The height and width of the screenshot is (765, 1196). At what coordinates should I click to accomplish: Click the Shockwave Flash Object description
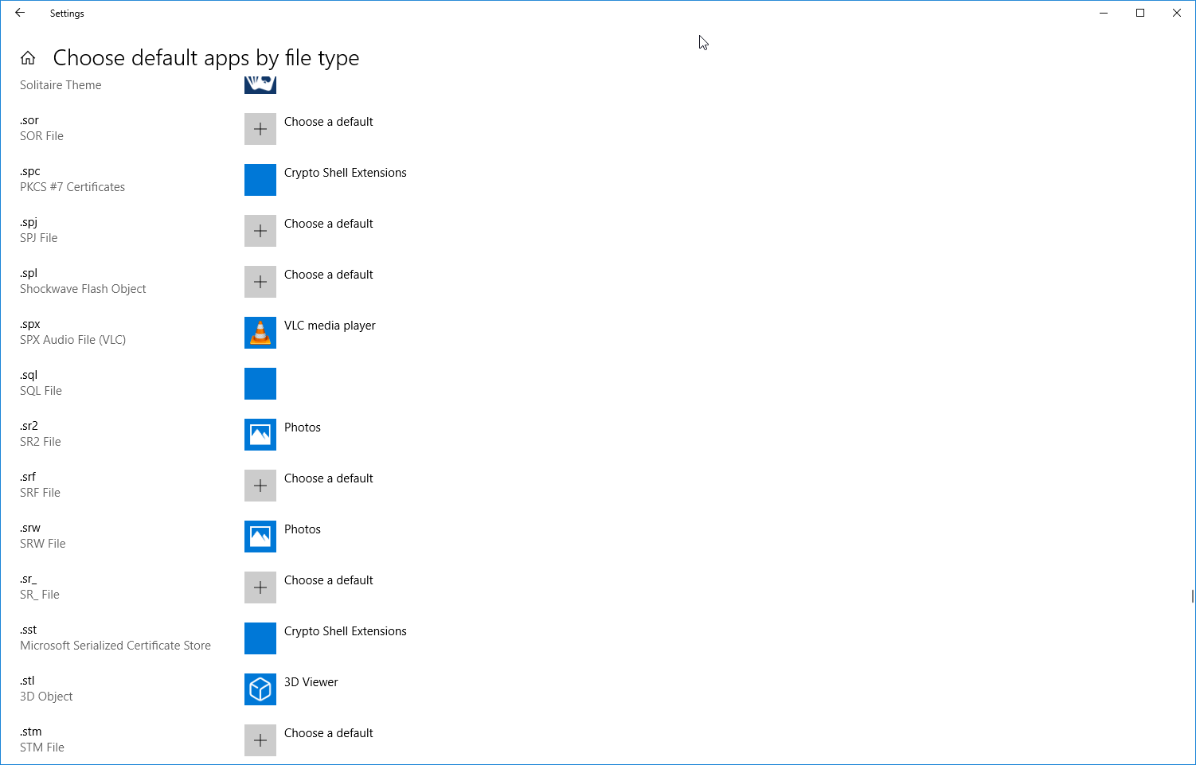[x=83, y=289]
